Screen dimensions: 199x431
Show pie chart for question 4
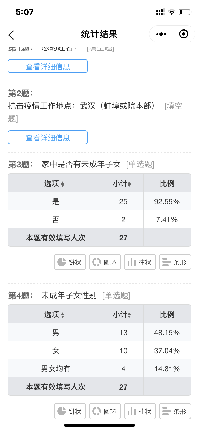(70, 411)
